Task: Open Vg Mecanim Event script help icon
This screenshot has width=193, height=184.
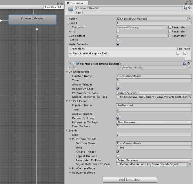Action: (185, 63)
